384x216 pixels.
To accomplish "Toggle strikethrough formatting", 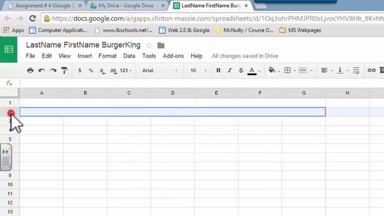I will click(x=241, y=71).
